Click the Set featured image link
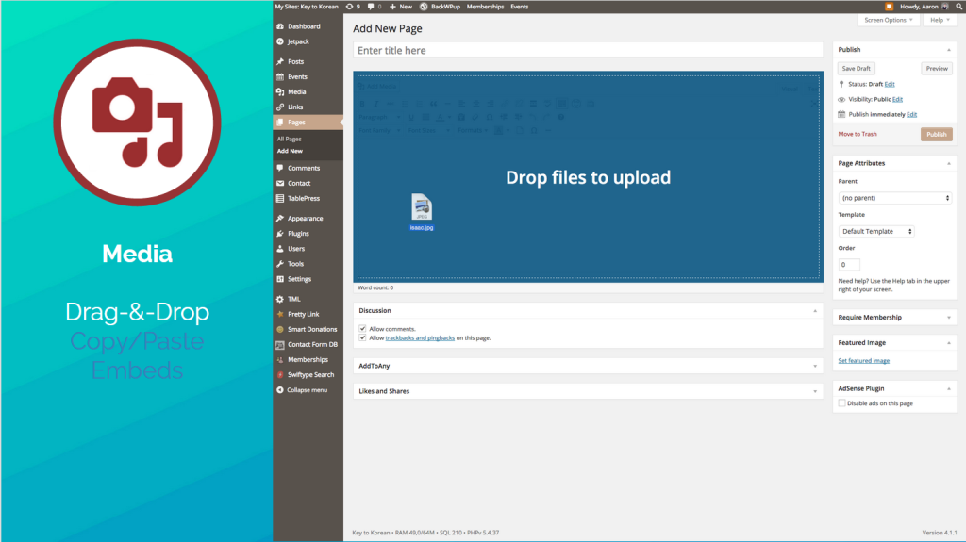 [x=863, y=361]
